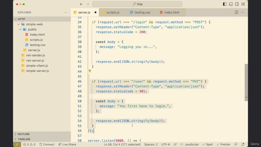
Task: Toggle the secondary sidebar layout icon
Action: click(x=237, y=4)
